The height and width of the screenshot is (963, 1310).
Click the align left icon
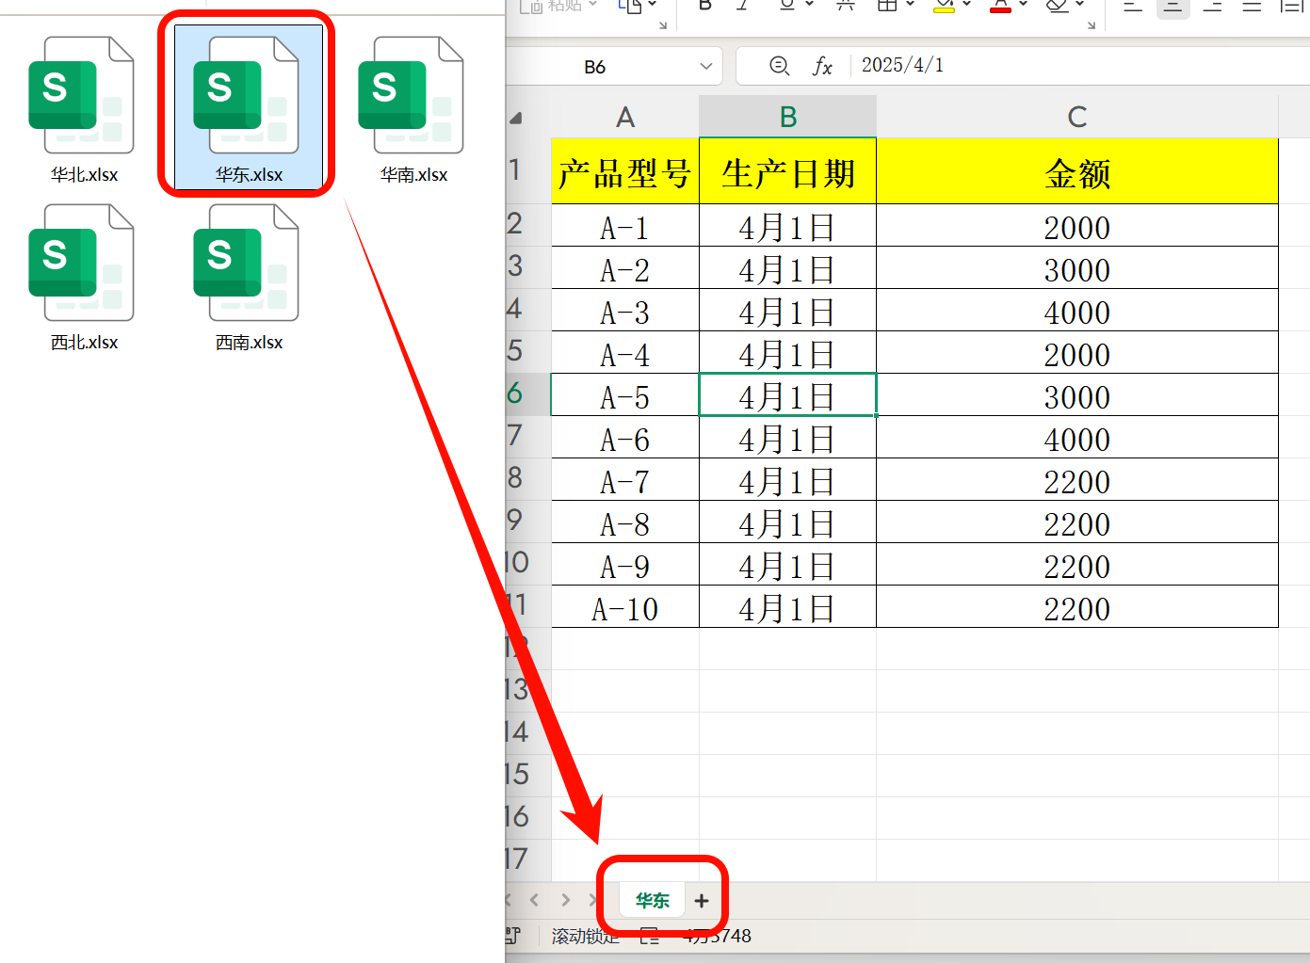click(1133, 6)
